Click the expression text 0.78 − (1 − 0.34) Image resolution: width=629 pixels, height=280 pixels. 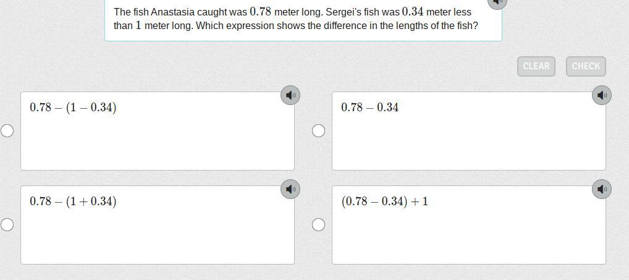73,108
